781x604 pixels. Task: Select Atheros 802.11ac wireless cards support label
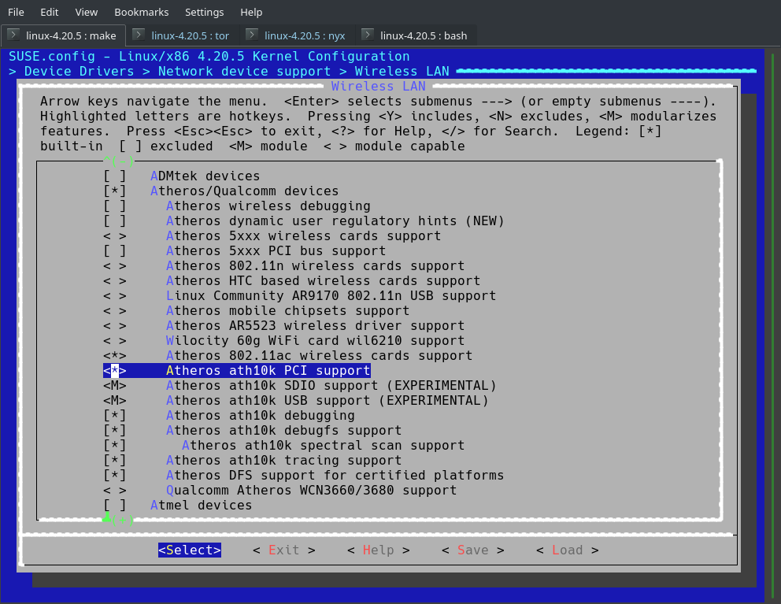coord(320,356)
